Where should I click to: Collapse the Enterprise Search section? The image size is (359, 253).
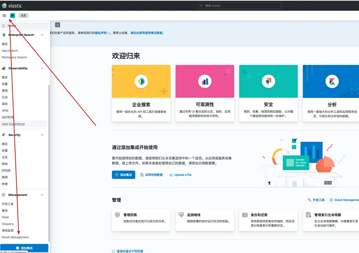[x=42, y=35]
